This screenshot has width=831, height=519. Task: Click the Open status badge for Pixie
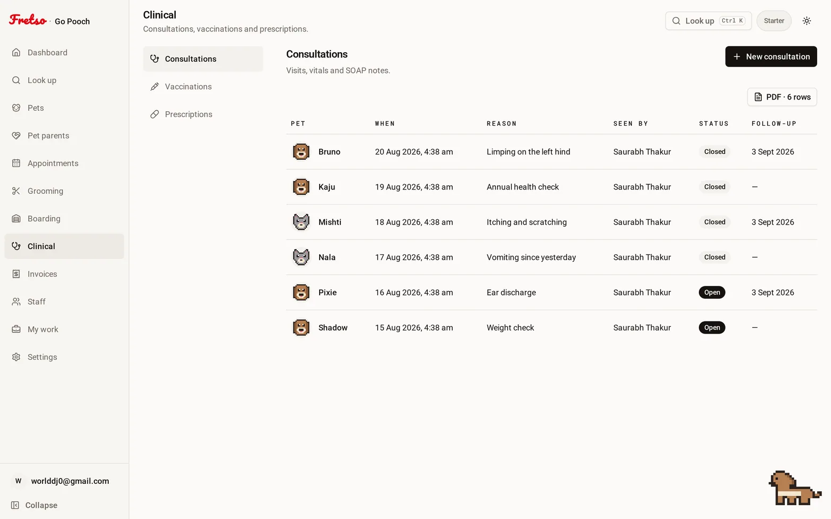click(x=712, y=292)
